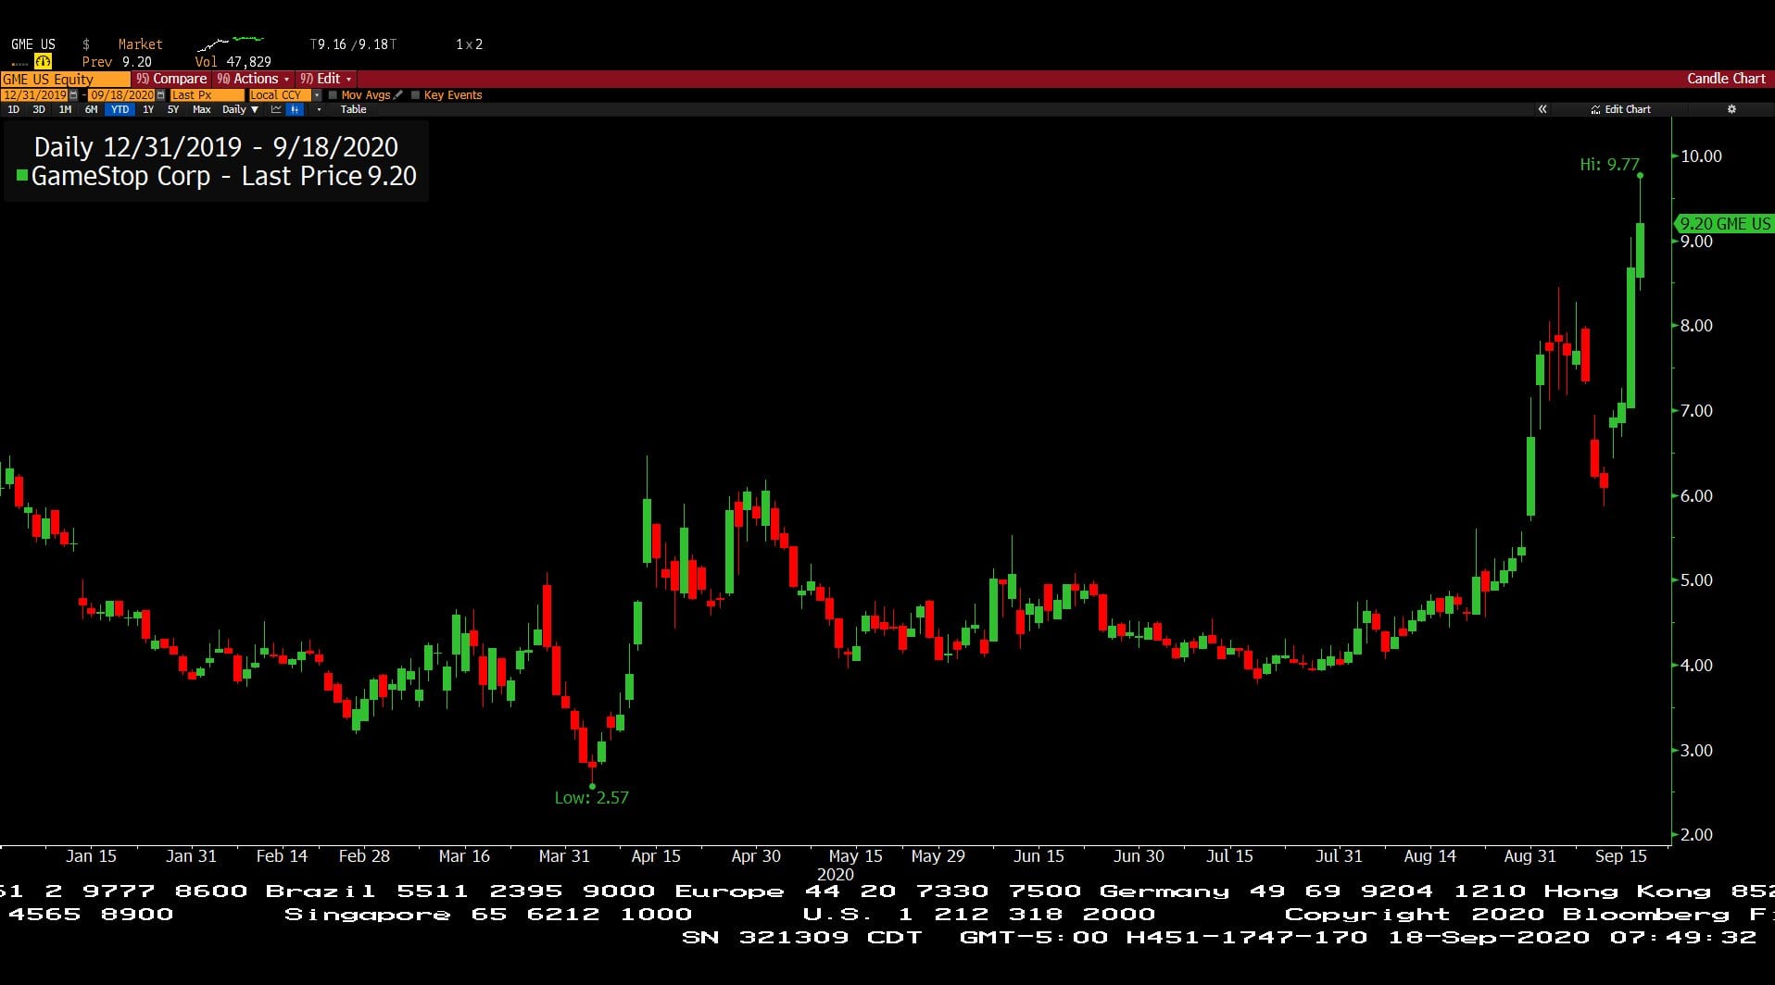Open the Daily periodicity dropdown
Image resolution: width=1775 pixels, height=985 pixels.
pyautogui.click(x=240, y=109)
